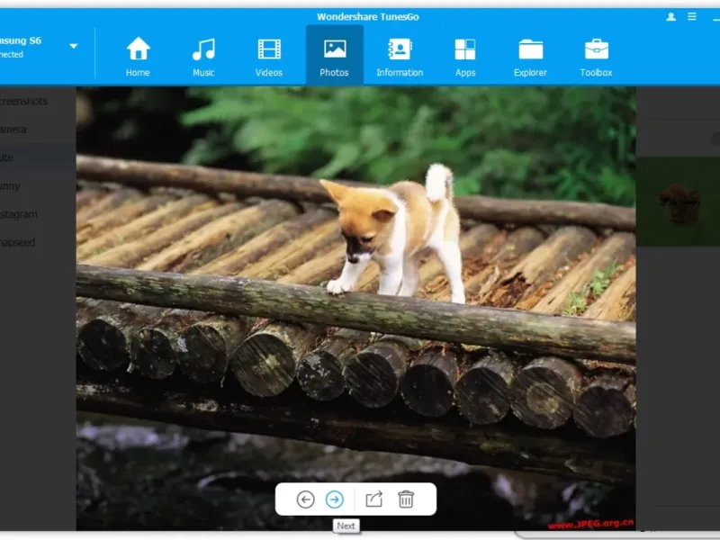Select the Photos section
The image size is (720, 540).
[334, 56]
